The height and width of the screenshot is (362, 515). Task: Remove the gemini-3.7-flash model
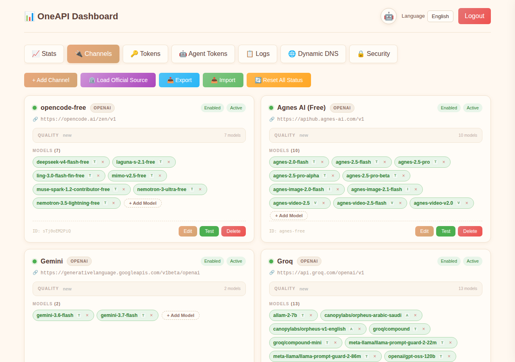coord(151,315)
